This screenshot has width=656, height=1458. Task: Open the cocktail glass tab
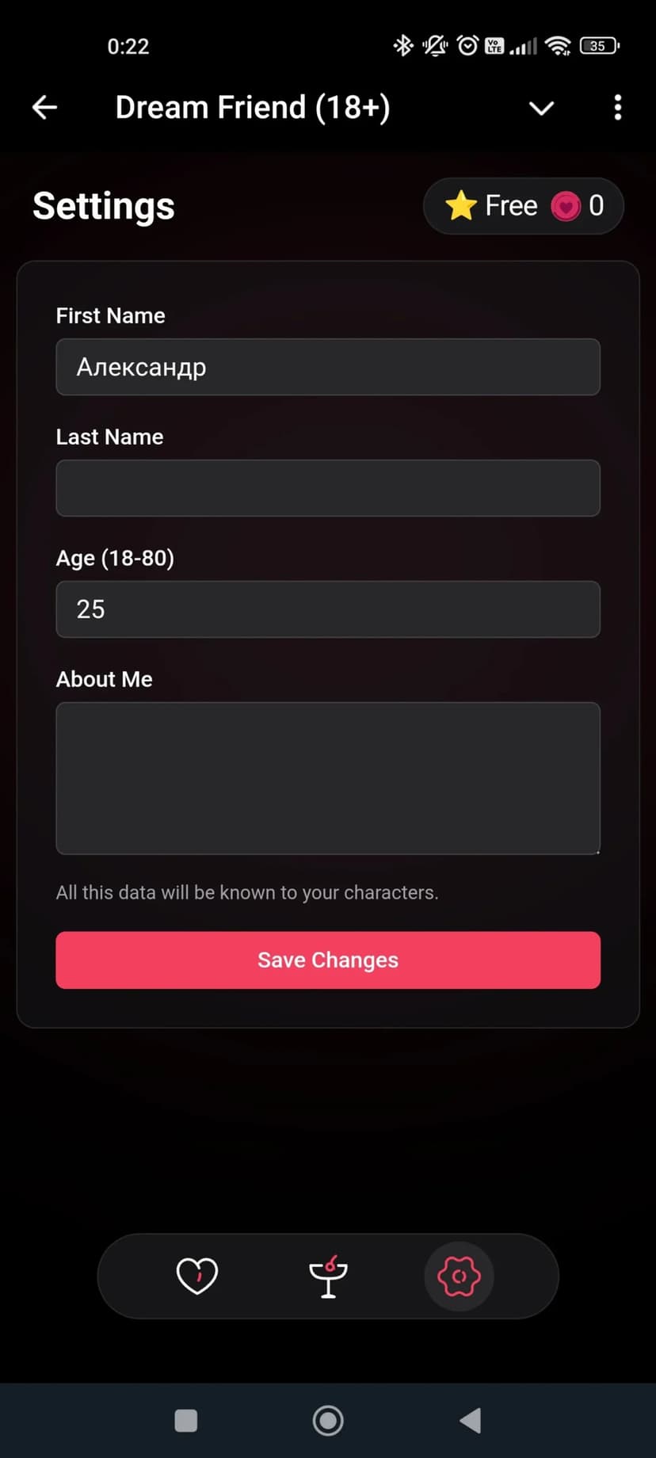click(x=328, y=1276)
